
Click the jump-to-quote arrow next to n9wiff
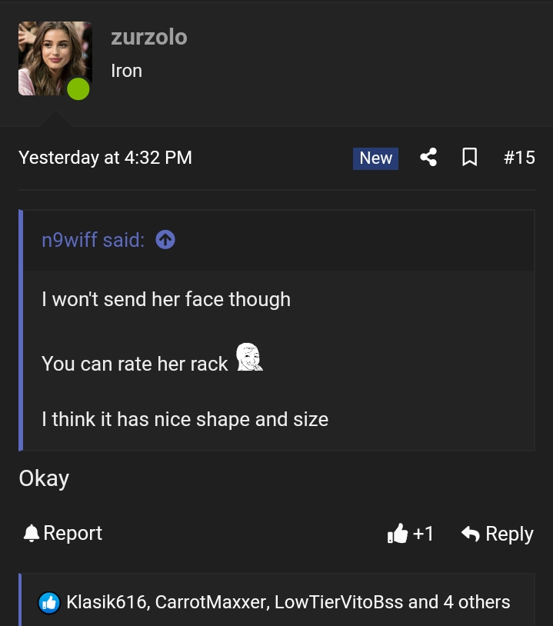tap(165, 240)
